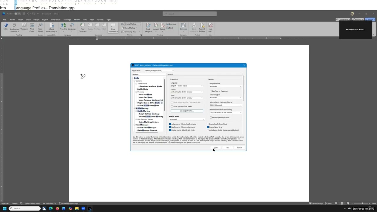Open Firefox from the taskbar
Screen dimensions: 377x212
(57, 208)
